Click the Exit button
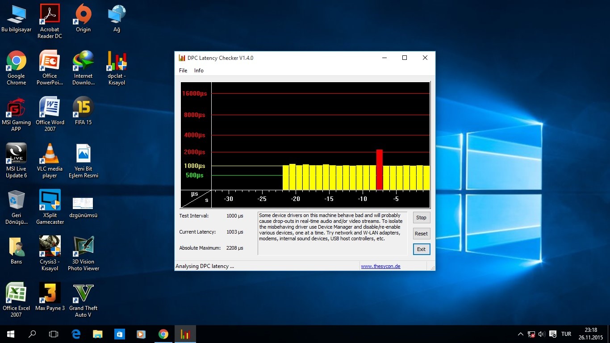Image resolution: width=610 pixels, height=343 pixels. 422,249
